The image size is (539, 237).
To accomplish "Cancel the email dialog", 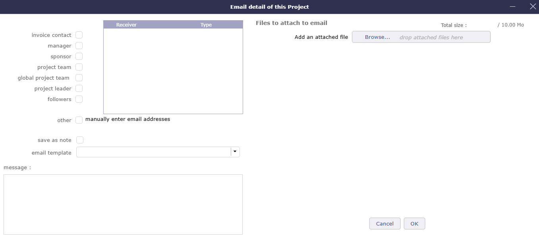I will point(384,223).
